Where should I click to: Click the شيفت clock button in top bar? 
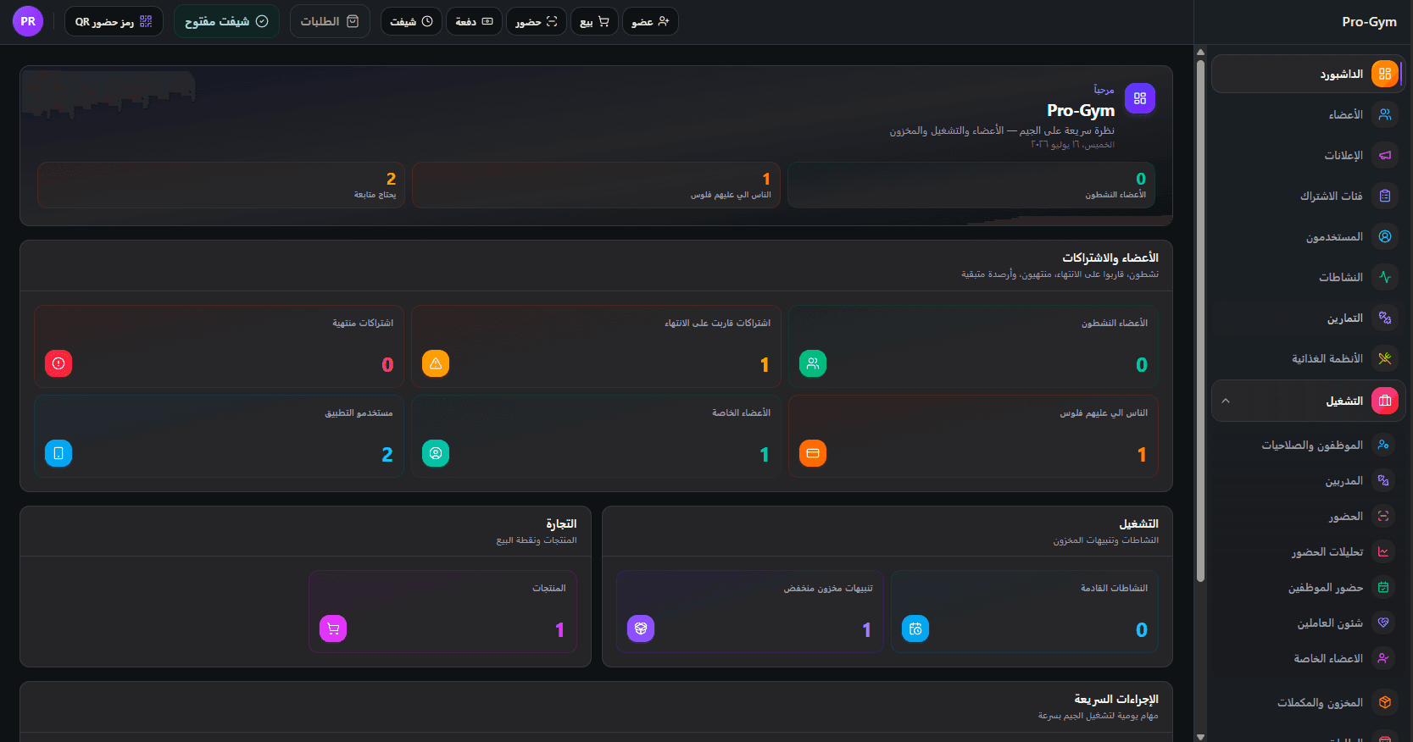coord(411,21)
